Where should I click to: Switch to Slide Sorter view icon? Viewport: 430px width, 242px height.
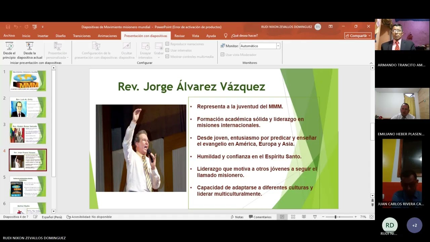pyautogui.click(x=293, y=217)
